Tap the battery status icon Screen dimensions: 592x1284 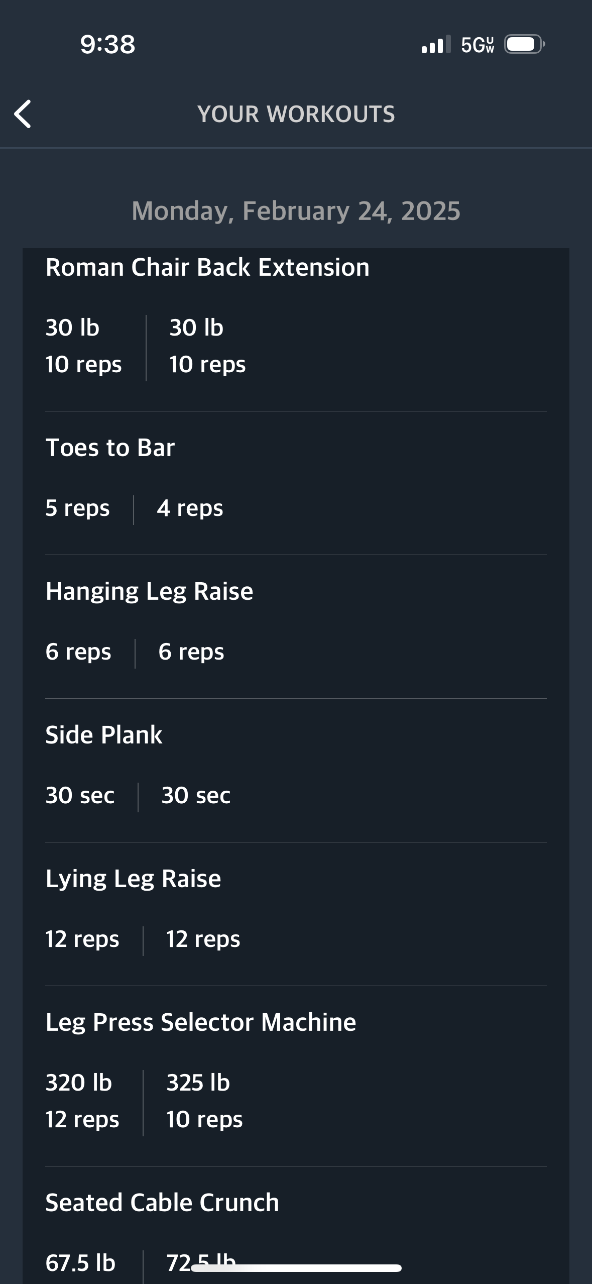pyautogui.click(x=524, y=45)
